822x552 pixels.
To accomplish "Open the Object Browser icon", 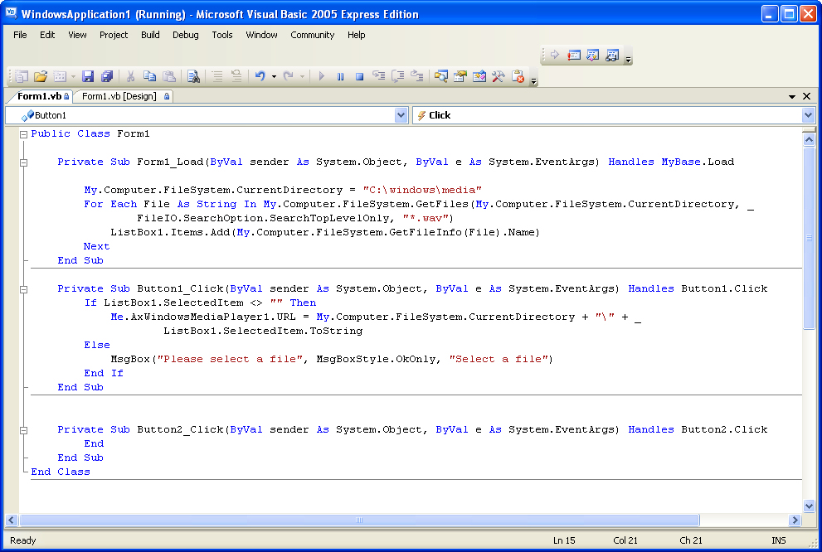I will click(x=479, y=76).
